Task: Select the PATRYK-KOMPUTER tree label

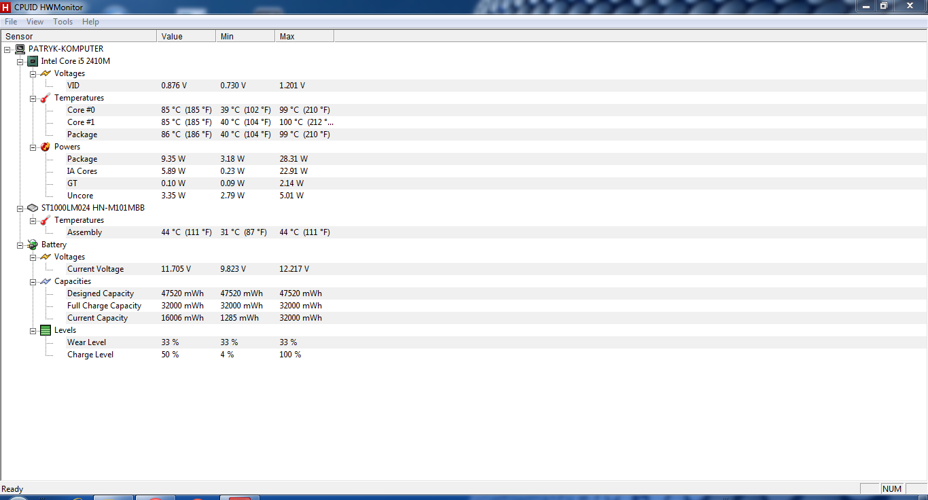Action: 66,49
